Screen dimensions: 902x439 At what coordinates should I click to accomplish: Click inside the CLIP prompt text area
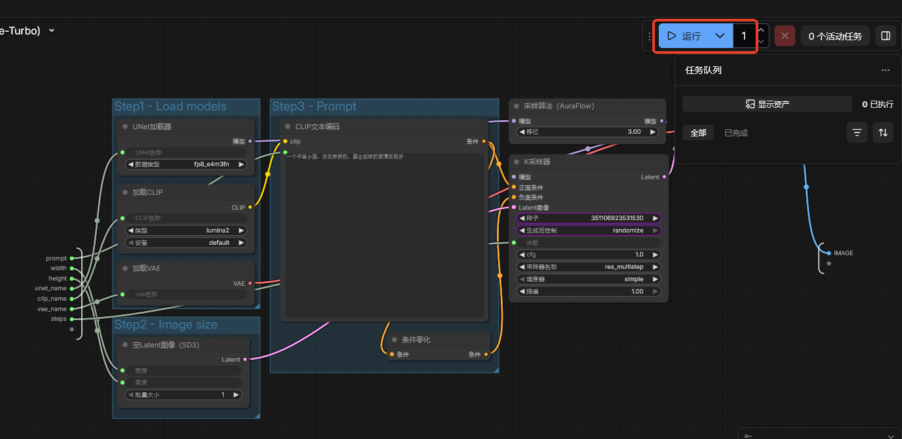pos(384,234)
